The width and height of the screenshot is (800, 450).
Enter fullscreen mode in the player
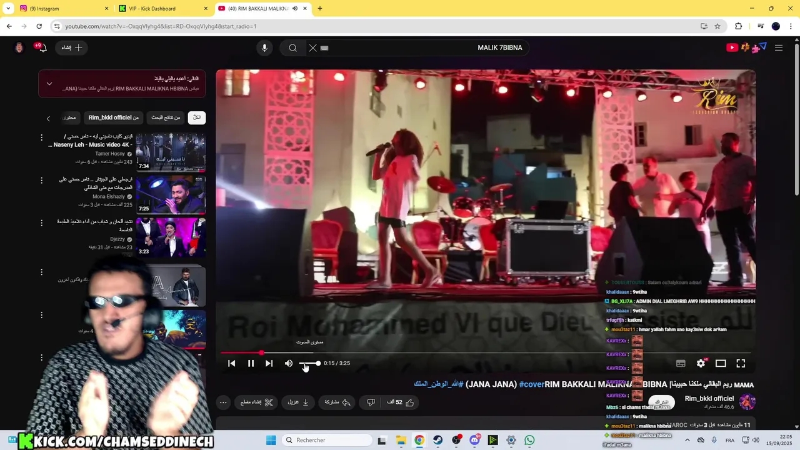[741, 363]
